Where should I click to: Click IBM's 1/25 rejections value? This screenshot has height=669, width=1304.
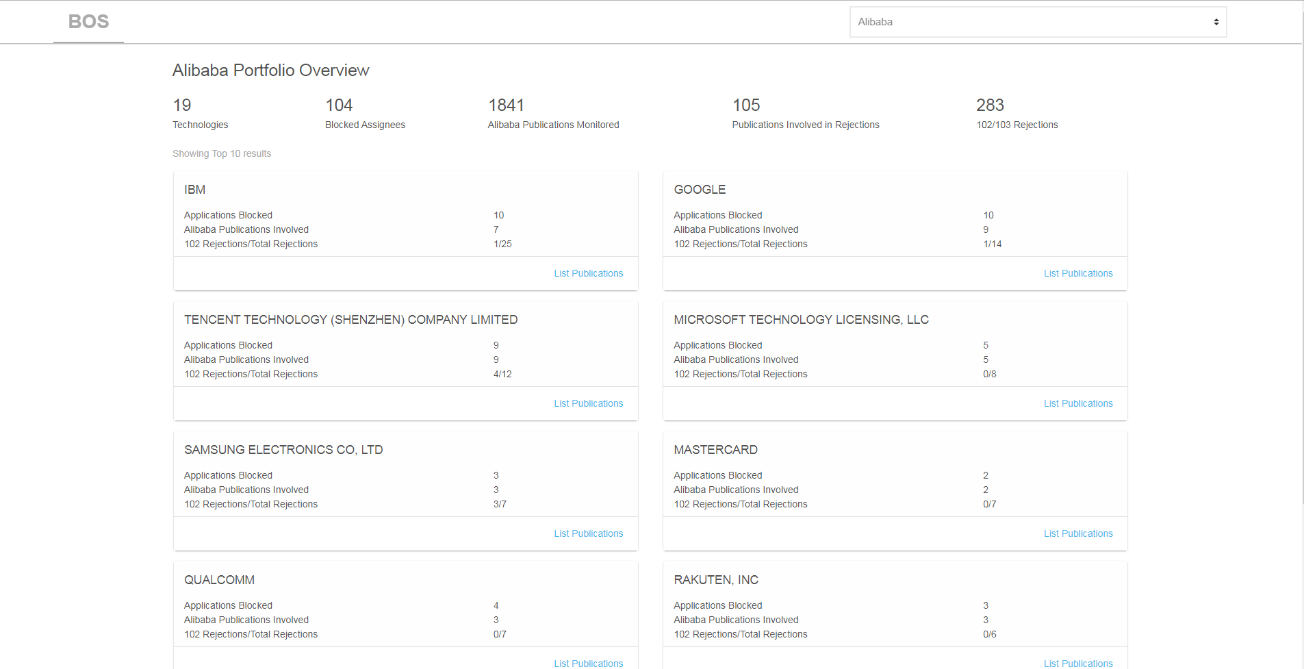point(502,244)
